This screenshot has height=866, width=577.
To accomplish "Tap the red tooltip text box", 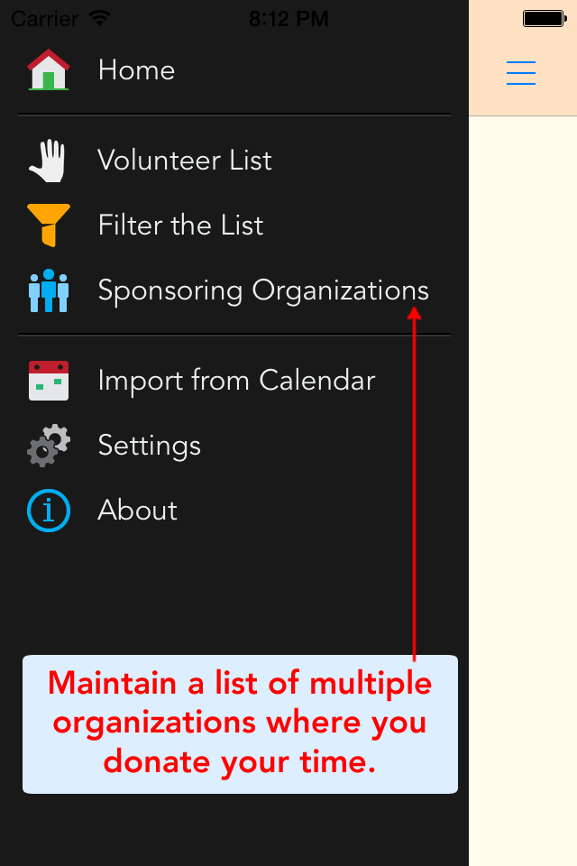I will tap(240, 724).
